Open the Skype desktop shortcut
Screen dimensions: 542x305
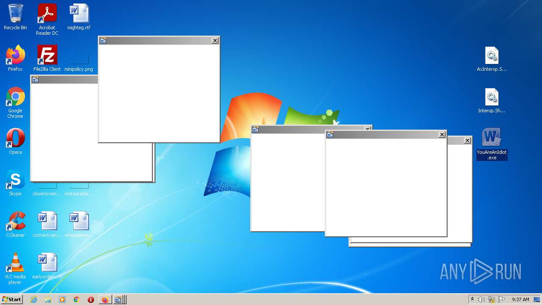coord(15,183)
